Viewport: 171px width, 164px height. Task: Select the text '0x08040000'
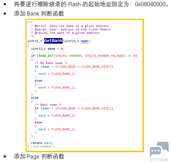150,4
